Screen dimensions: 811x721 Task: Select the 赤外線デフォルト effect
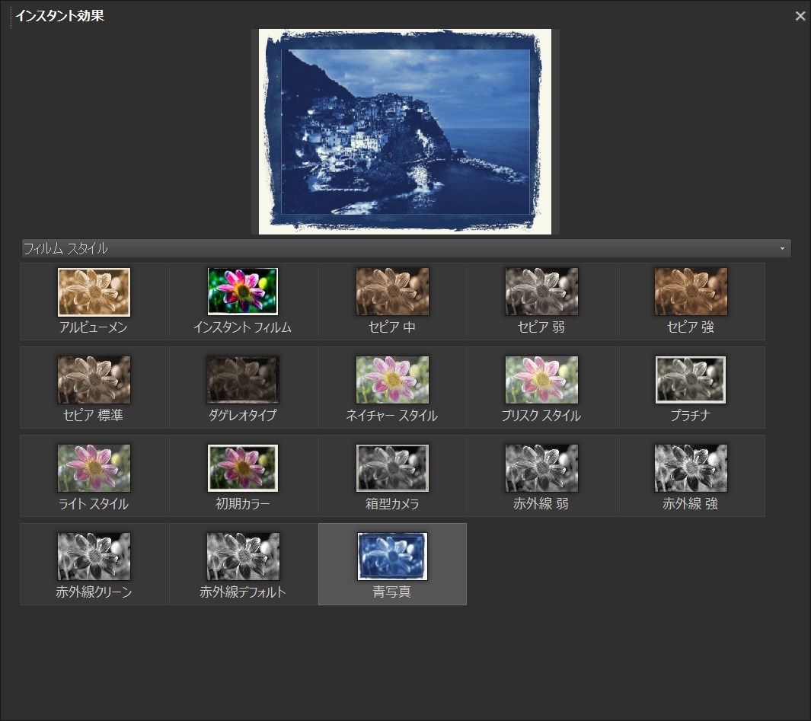243,564
